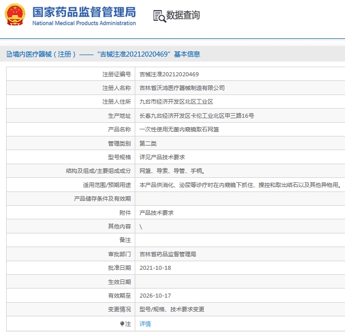The height and width of the screenshot is (336, 345).
Task: Click the 生产地址 label
Action: (x=120, y=116)
